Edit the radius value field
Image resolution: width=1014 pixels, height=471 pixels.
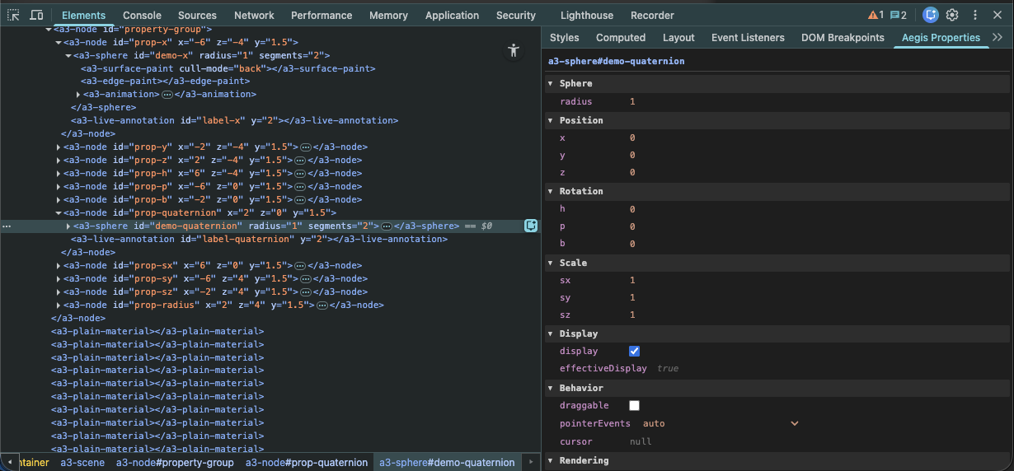point(632,101)
